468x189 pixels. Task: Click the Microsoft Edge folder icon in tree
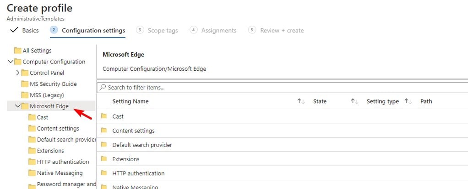click(25, 106)
